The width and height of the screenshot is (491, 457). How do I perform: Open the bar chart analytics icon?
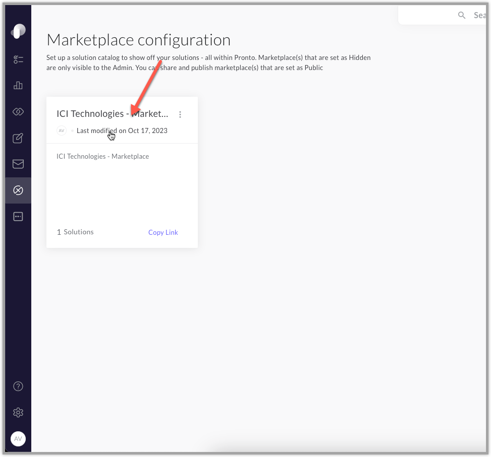click(x=18, y=85)
